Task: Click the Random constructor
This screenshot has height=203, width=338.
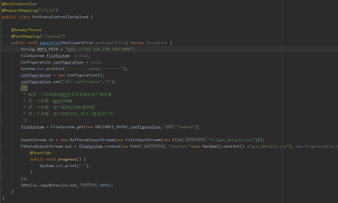Action: point(210,146)
